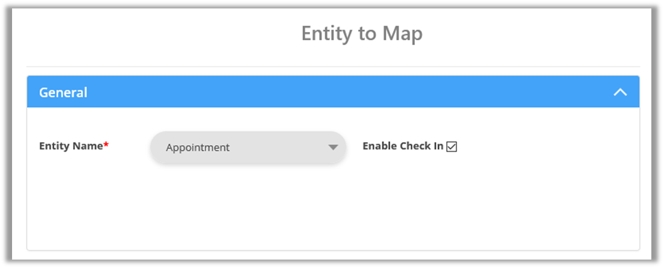664x268 pixels.
Task: Click the Enable Check In label
Action: [402, 146]
